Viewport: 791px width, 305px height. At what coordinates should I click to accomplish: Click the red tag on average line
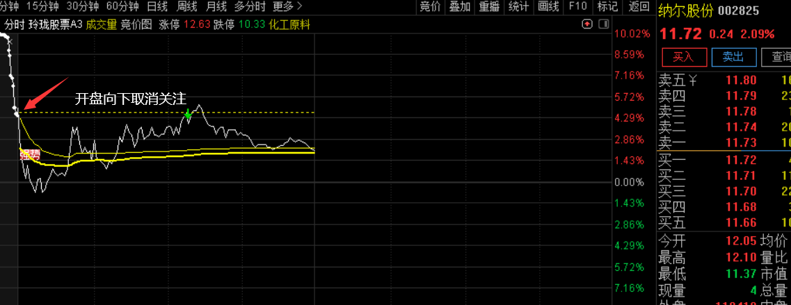tap(29, 156)
